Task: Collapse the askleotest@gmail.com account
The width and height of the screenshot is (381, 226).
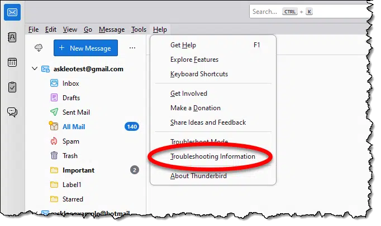Action: point(35,68)
